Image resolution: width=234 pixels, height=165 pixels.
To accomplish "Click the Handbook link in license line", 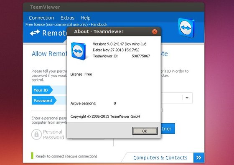I will tap(99, 25).
